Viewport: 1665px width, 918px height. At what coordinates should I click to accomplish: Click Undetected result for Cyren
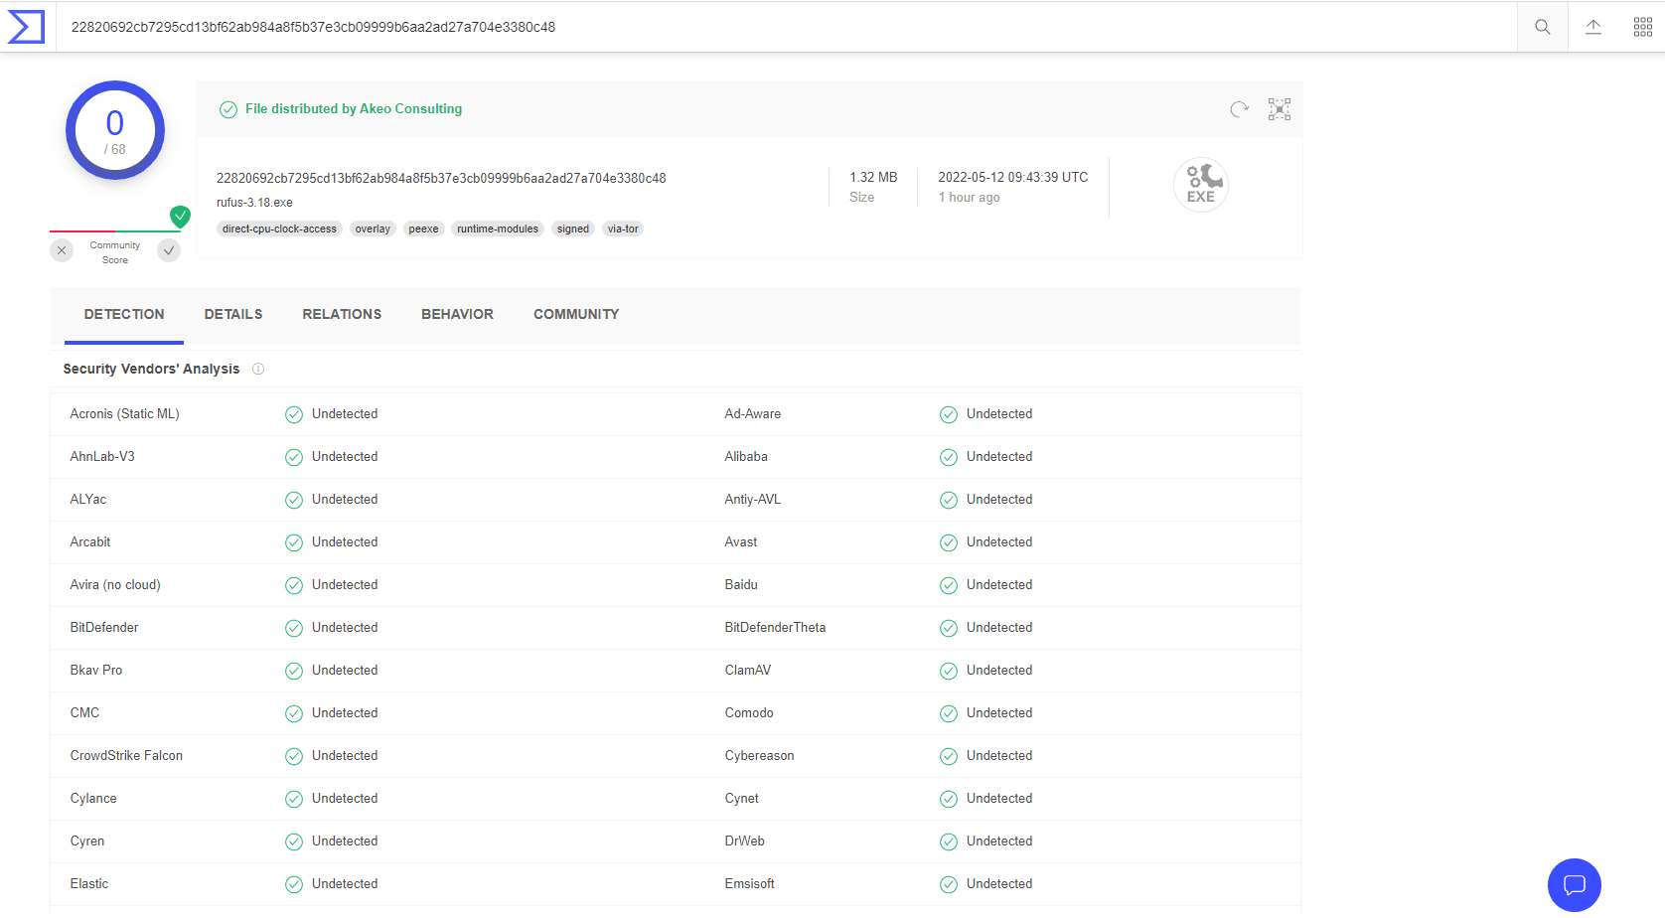[x=345, y=841]
